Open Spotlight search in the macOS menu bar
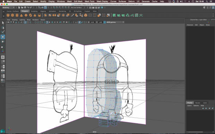Image resolution: width=215 pixels, height=134 pixels. [x=207, y=1]
